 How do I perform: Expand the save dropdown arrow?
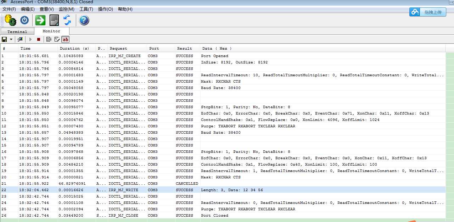pos(11,39)
